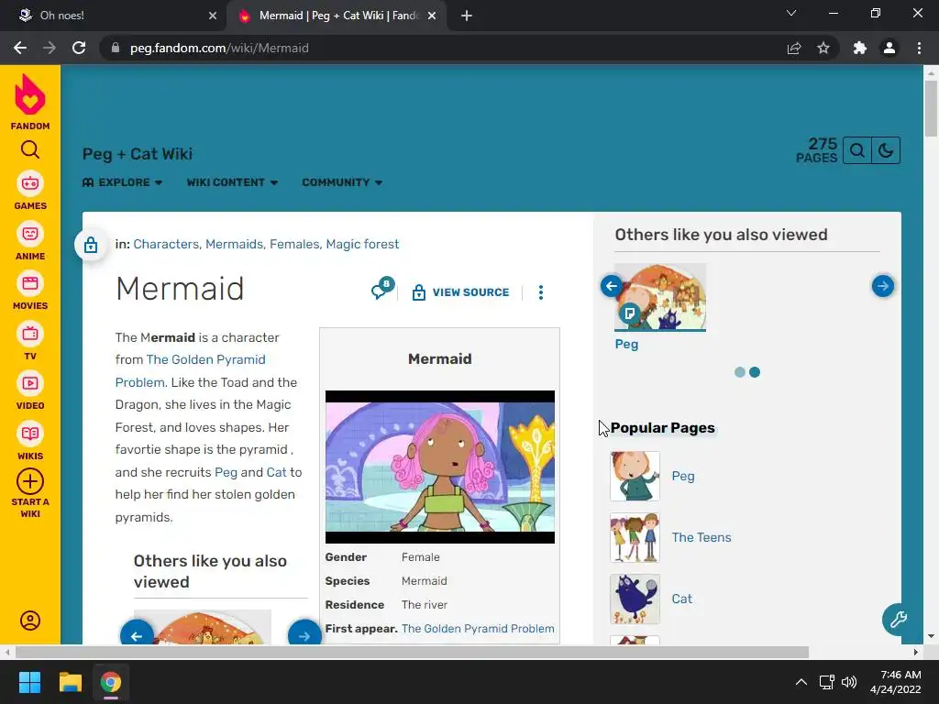Click previous arrow in sidebar carousel
Image resolution: width=939 pixels, height=704 pixels.
(x=612, y=286)
